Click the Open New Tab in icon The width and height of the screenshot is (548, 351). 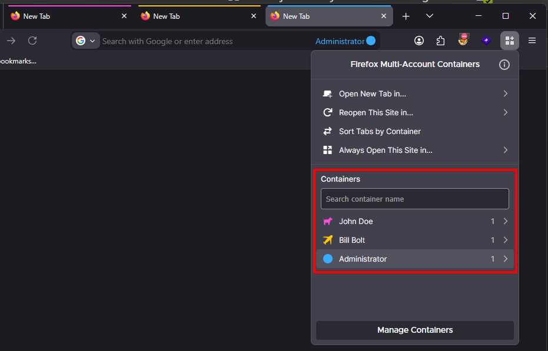(x=327, y=93)
